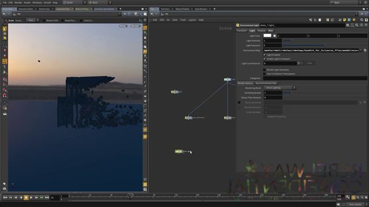Image resolution: width=369 pixels, height=207 pixels.
Task: Open the Windows menu
Action: click(x=37, y=2)
